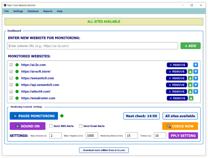Click green status dot for ai-2z.com
Viewport: 208px width, 158px height.
pyautogui.click(x=17, y=65)
